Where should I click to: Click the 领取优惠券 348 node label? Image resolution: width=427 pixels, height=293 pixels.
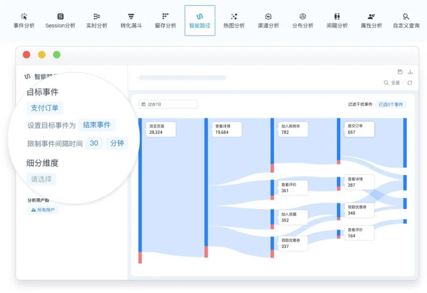tap(359, 210)
